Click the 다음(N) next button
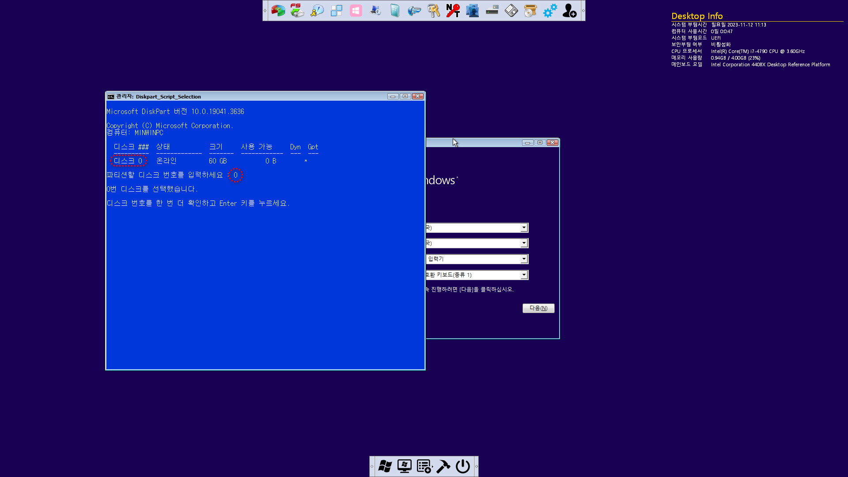Screen dimensions: 848x477 coord(538,308)
